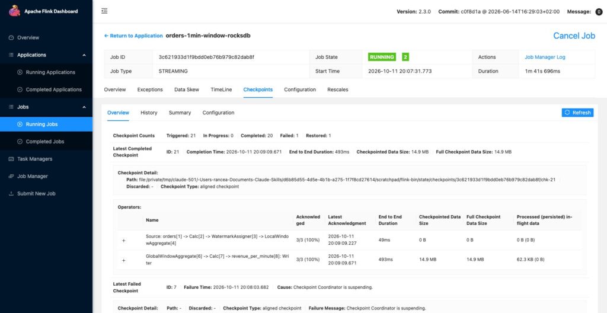
Task: Click the Latest Acknowledgment column header
Action: (x=347, y=220)
